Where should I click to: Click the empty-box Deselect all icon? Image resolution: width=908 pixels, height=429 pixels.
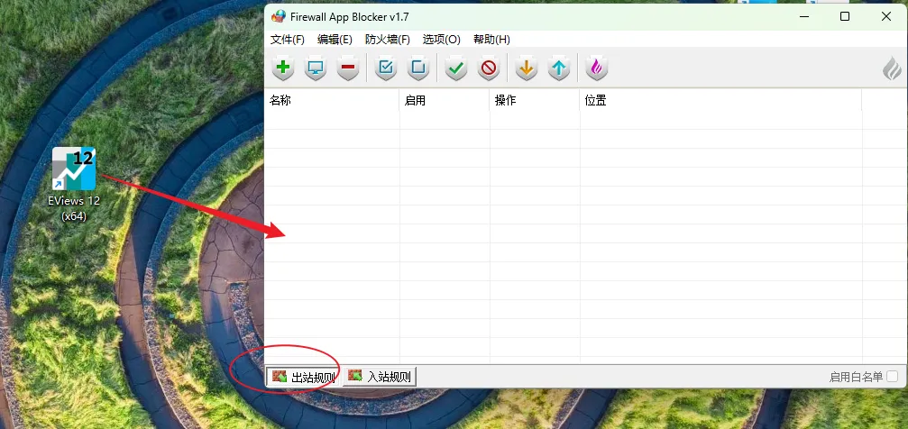(x=417, y=68)
